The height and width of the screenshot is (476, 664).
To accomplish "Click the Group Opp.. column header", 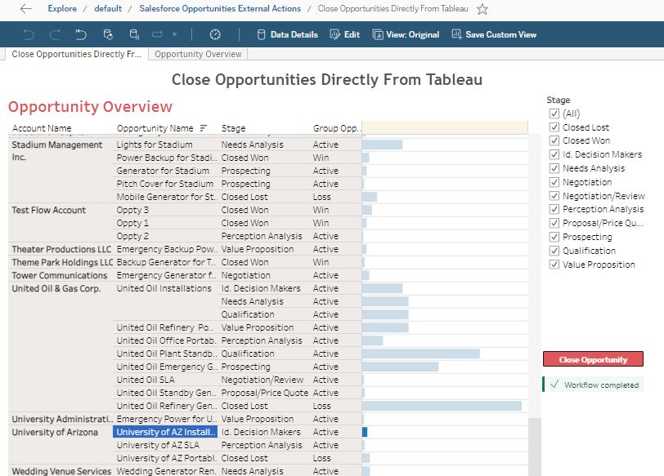I will 337,128.
